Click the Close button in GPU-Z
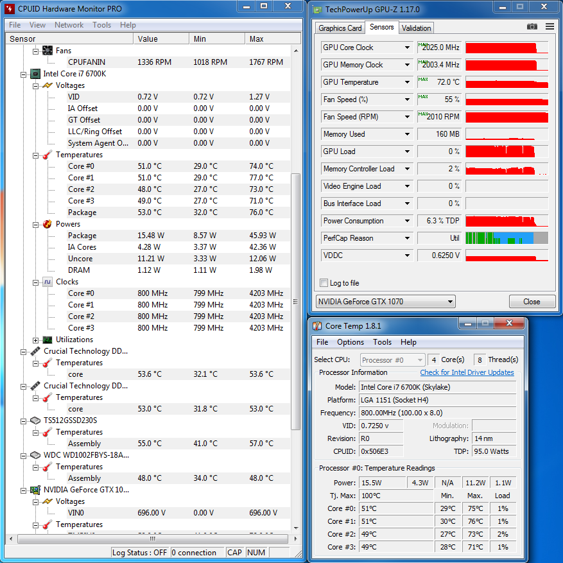Viewport: 563px width, 563px height. 532,302
